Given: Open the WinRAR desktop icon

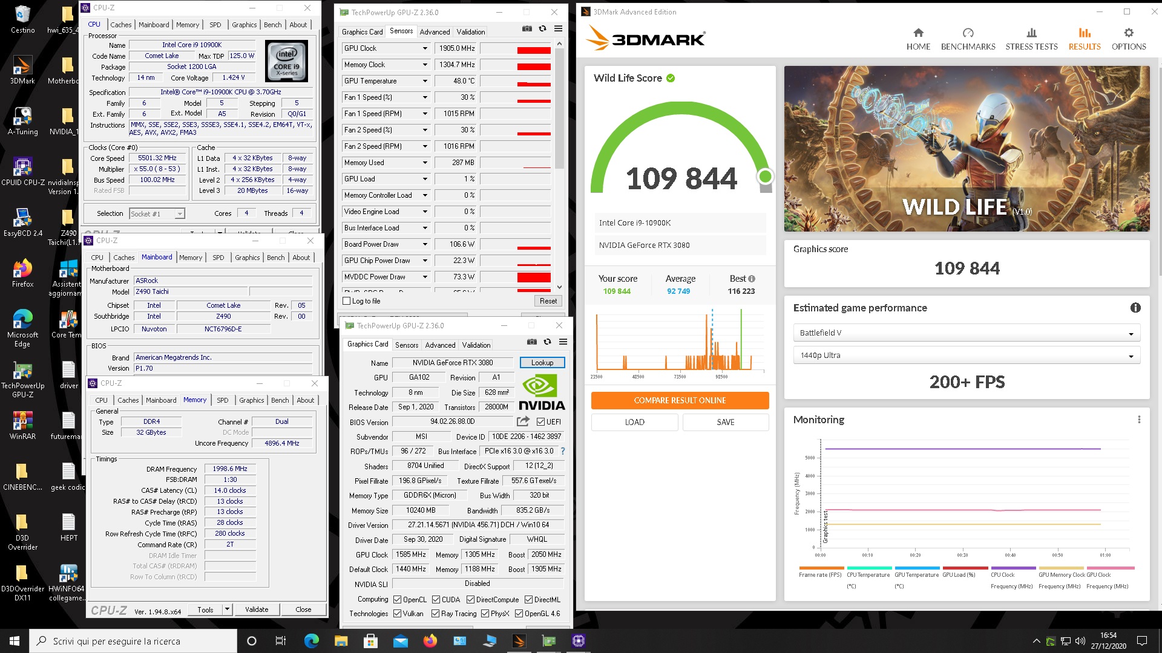Looking at the screenshot, I should [x=22, y=425].
